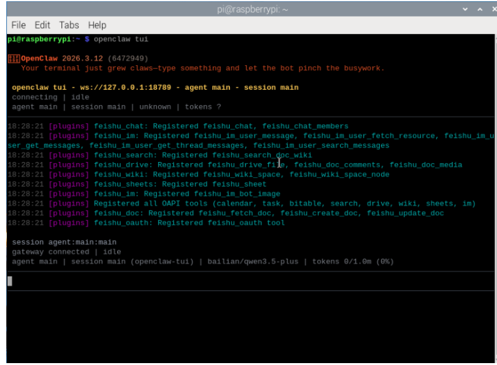Click the window maximize caret icon
The height and width of the screenshot is (365, 497).
[480, 9]
